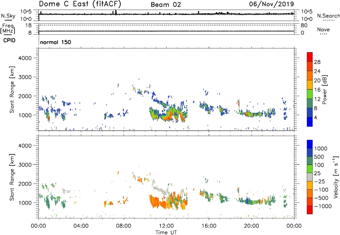Viewport: 340px width, 235px height.
Task: Click the 'Slant Range [km]' label of velocity panel
Action: [12, 177]
